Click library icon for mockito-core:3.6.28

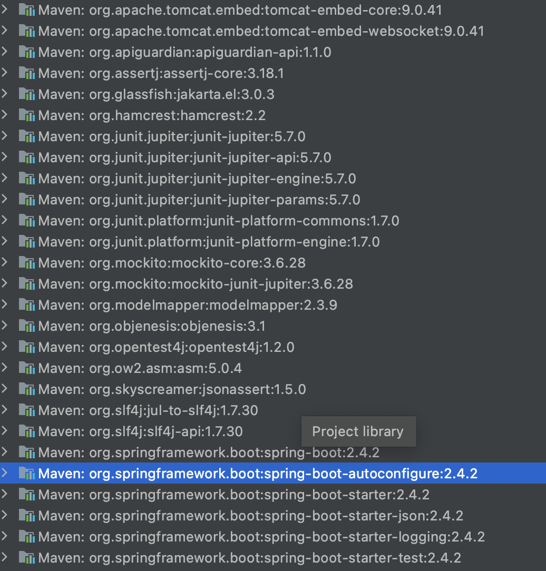[26, 263]
